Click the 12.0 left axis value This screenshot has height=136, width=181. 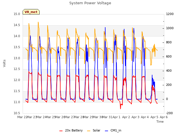(x=17, y=80)
